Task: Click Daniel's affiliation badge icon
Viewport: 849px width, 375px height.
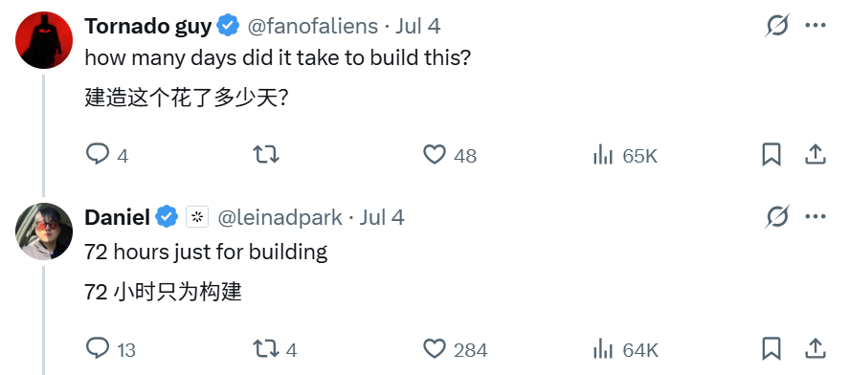Action: point(197,217)
